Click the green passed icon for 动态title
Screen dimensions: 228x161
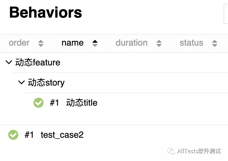coord(39,103)
